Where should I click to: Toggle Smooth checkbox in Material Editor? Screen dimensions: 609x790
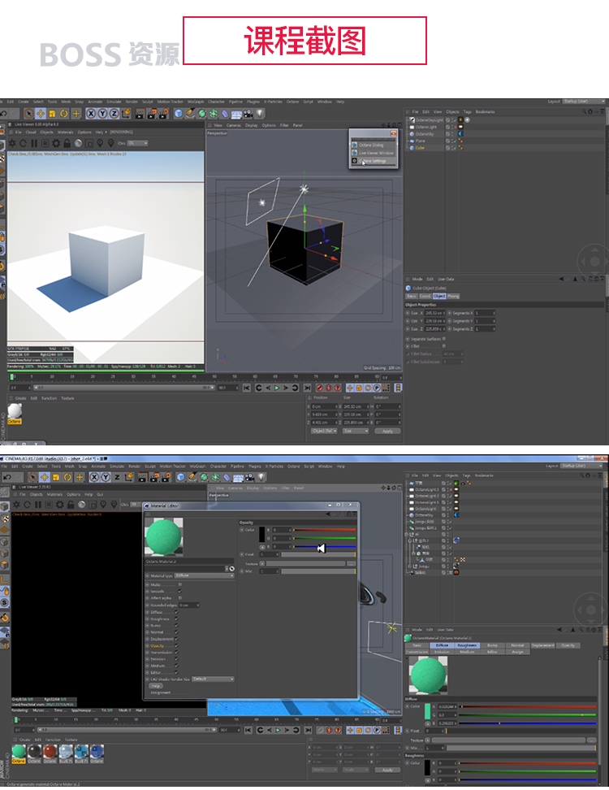pos(180,591)
